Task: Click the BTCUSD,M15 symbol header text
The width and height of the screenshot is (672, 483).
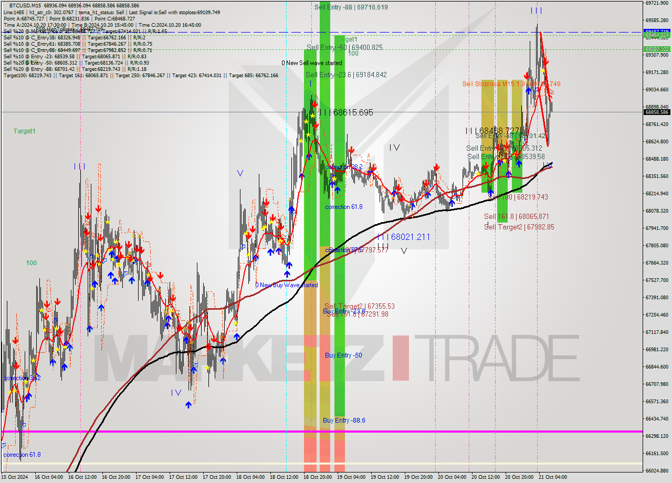Action: click(x=25, y=5)
